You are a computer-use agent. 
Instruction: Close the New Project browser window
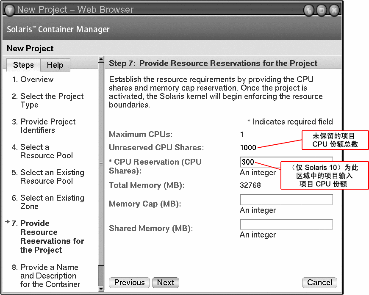point(334,10)
